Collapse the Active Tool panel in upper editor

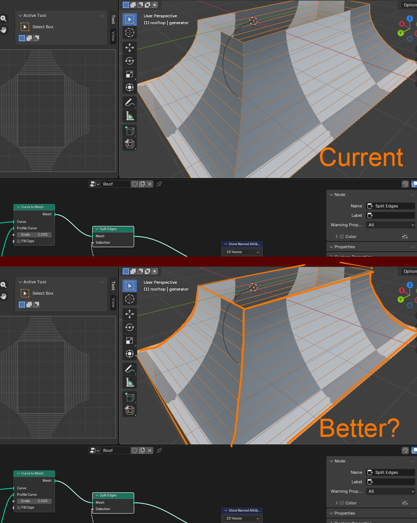tap(20, 15)
